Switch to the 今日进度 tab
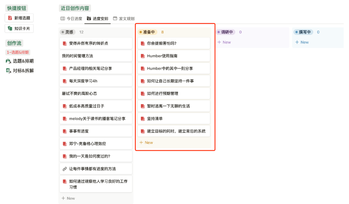349x204 pixels. point(71,19)
